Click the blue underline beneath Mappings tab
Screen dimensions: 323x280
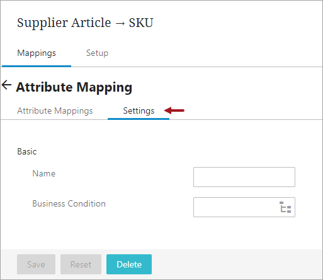click(x=37, y=66)
